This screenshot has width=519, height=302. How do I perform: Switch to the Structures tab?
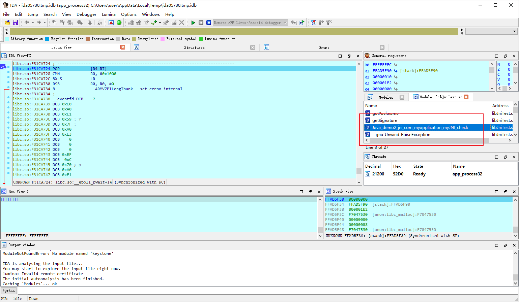pyautogui.click(x=194, y=47)
